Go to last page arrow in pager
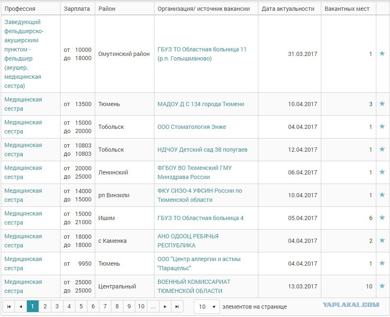390x317 pixels. (x=177, y=306)
